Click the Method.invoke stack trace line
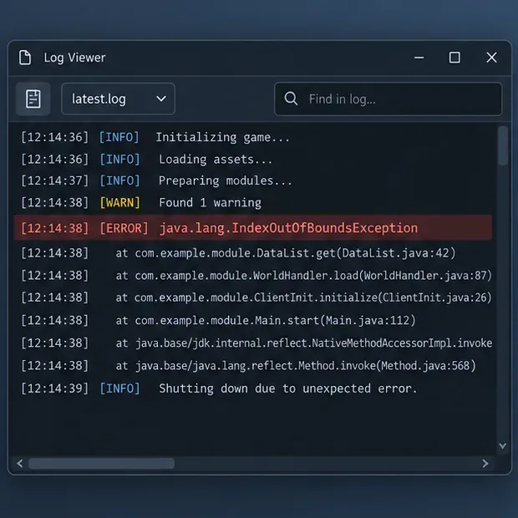 point(248,366)
